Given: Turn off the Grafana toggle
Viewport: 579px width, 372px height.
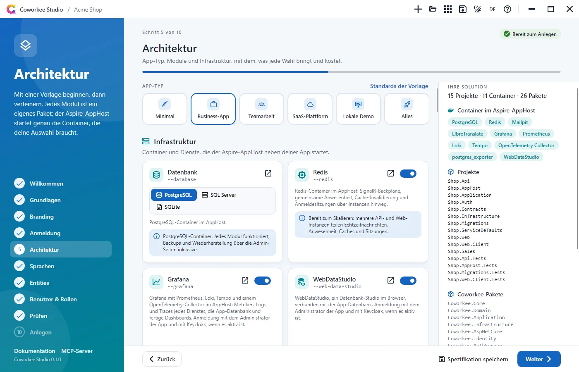Looking at the screenshot, I should click(263, 281).
